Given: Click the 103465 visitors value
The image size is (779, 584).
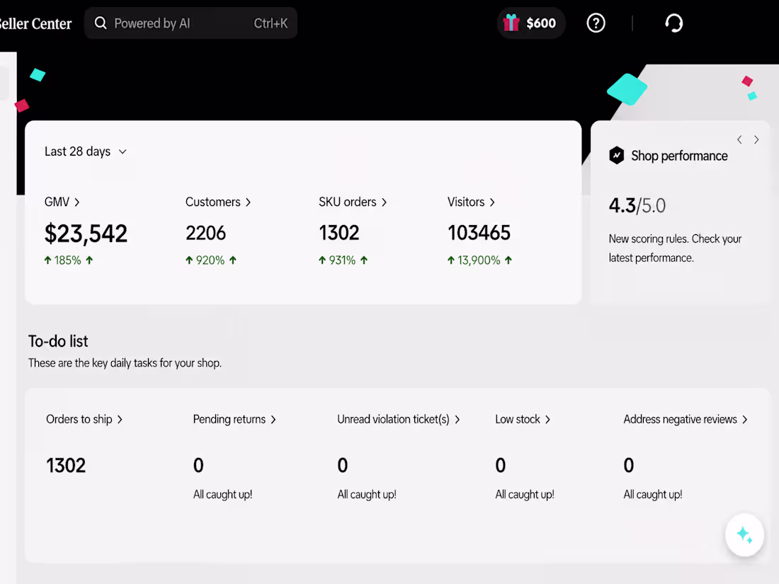Looking at the screenshot, I should [479, 233].
